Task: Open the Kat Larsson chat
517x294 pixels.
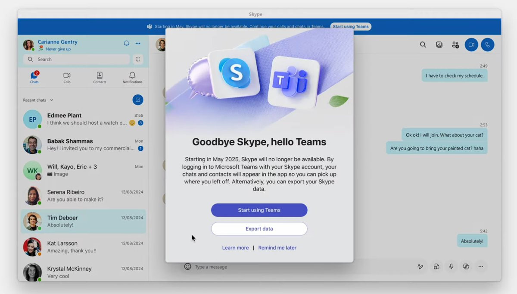Action: (83, 247)
